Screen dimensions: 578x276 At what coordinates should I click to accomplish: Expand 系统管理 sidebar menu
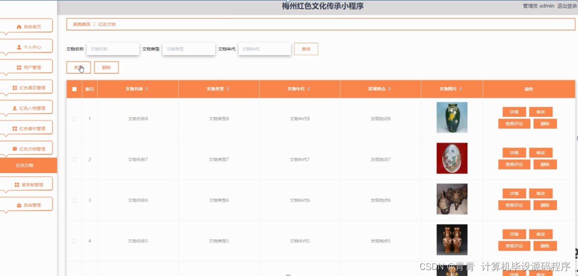[x=26, y=204]
